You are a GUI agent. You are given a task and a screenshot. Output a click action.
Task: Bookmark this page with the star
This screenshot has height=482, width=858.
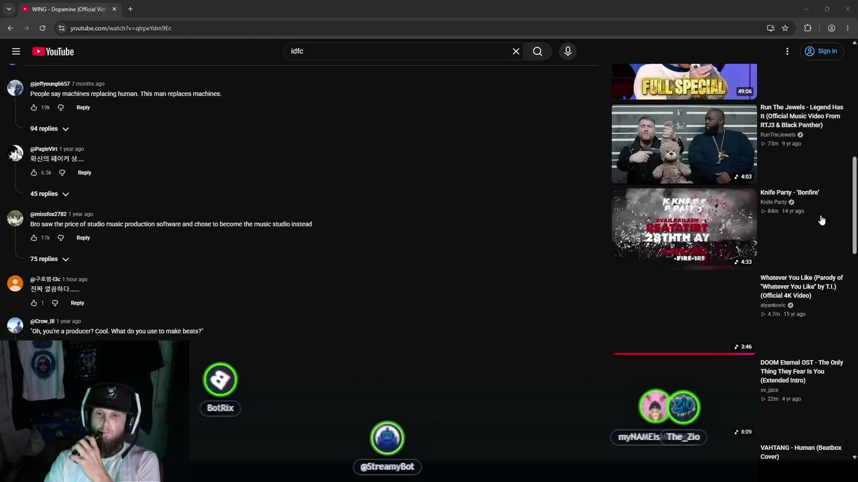coord(785,28)
